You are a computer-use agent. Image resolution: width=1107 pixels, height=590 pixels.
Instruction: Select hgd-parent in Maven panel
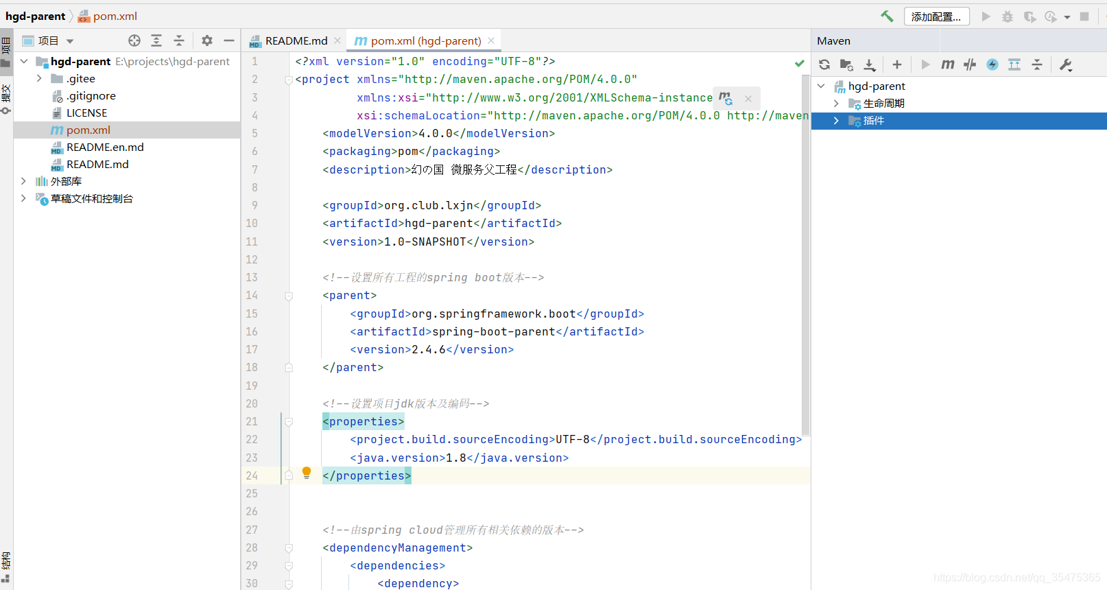tap(877, 86)
